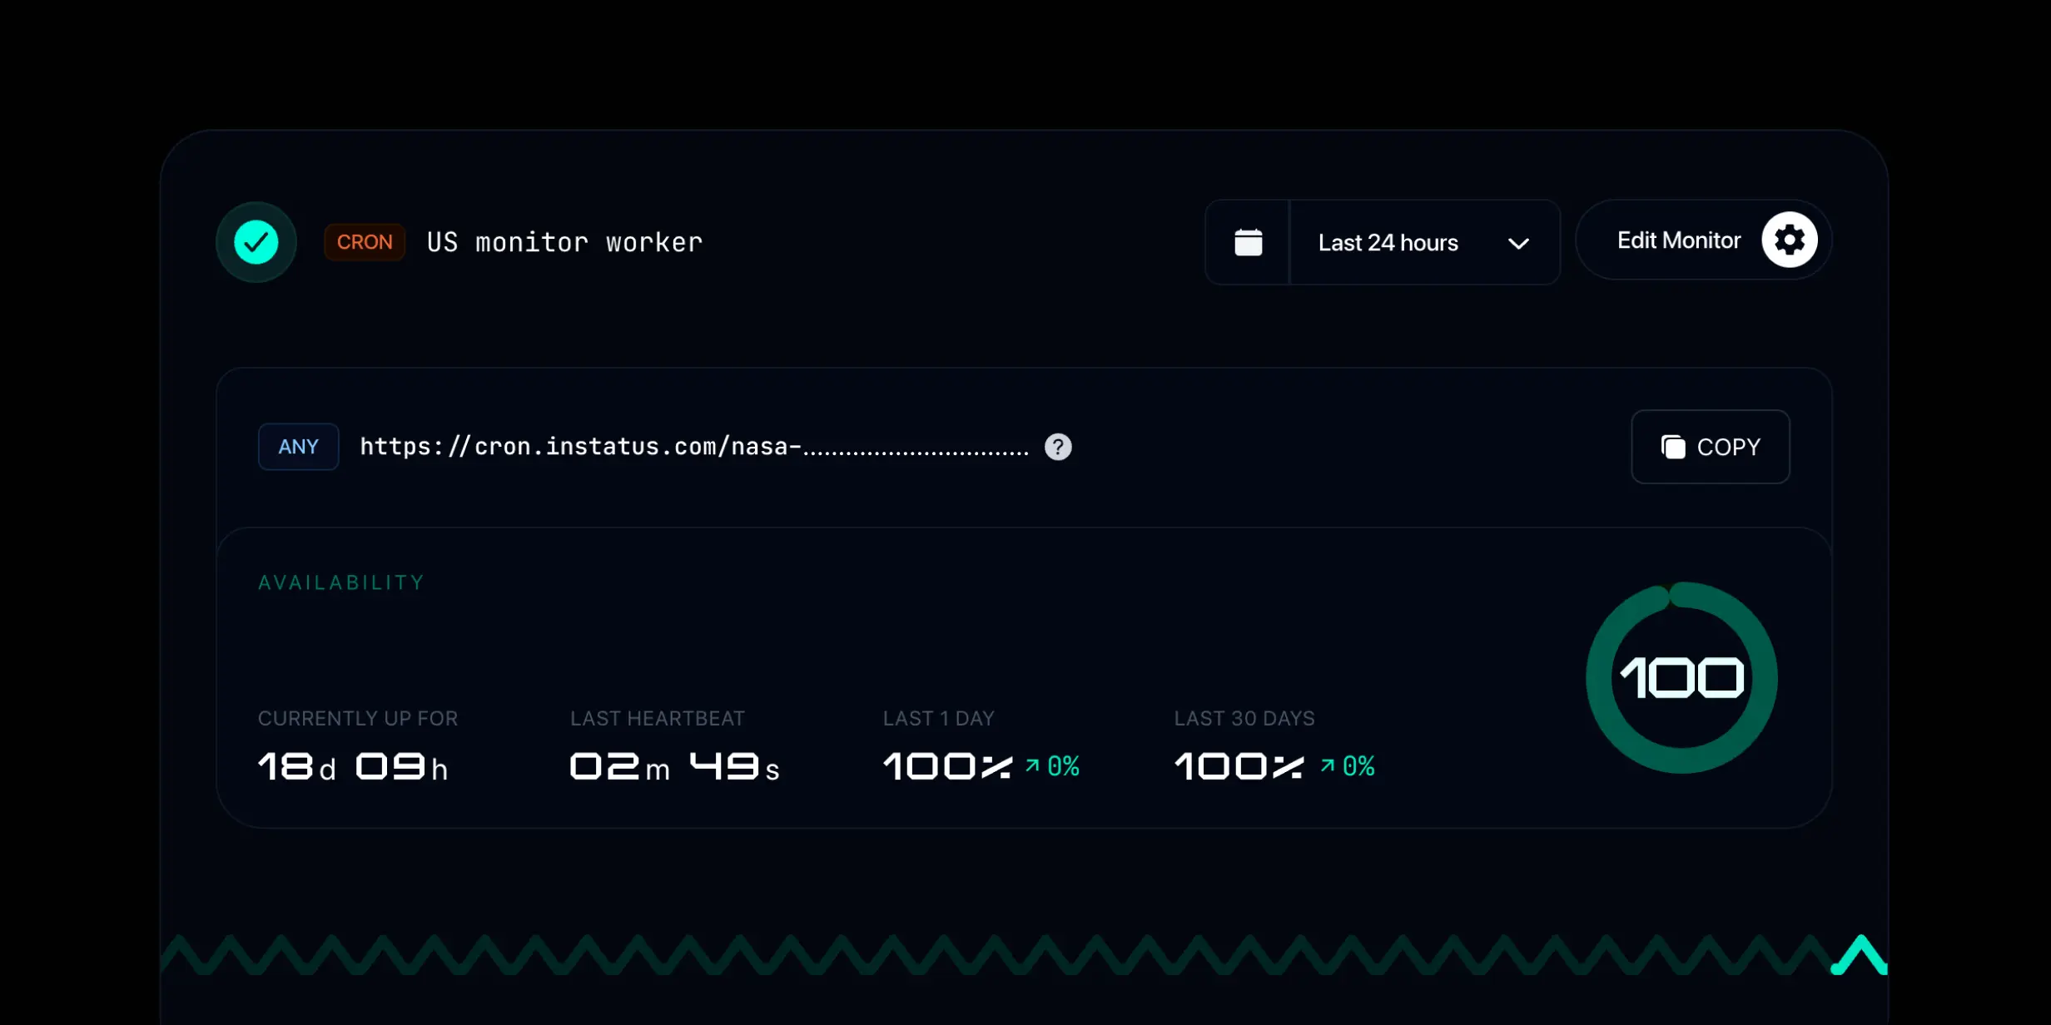Click the Last 1 Day 100% value

click(947, 765)
